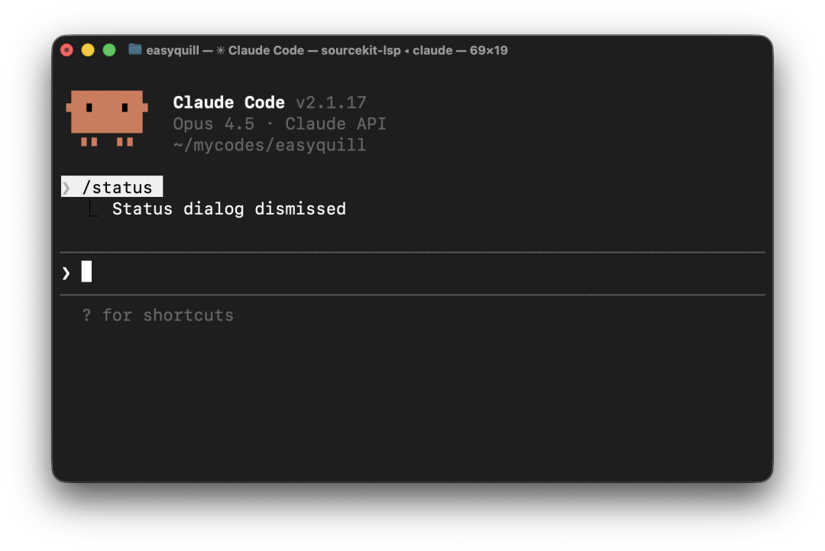Viewport: 825px width, 551px height.
Task: Click the prompt chevron before the cursor
Action: (x=66, y=273)
